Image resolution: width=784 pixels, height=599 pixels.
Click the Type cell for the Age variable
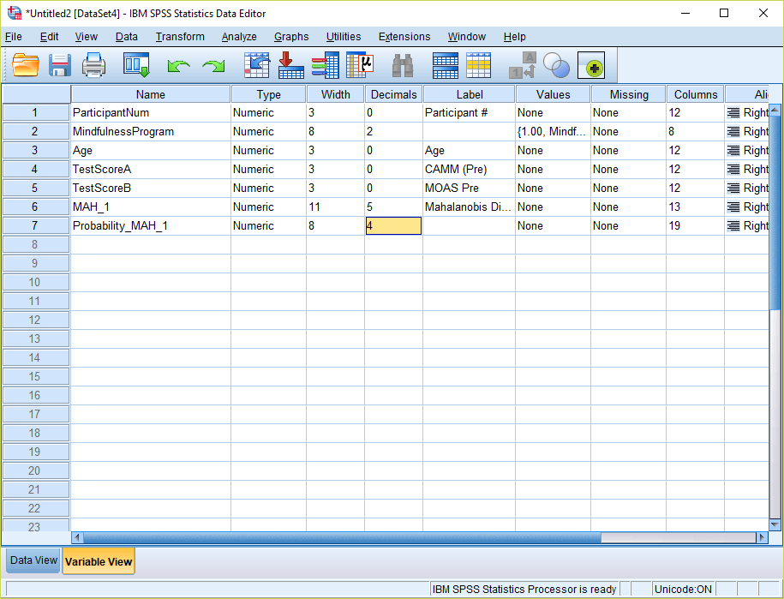click(268, 150)
